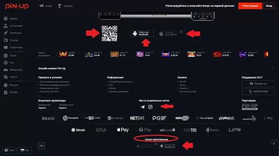Collapse the Online casino Pin-Up section
Viewport: 279px width, 156px height.
(273, 69)
